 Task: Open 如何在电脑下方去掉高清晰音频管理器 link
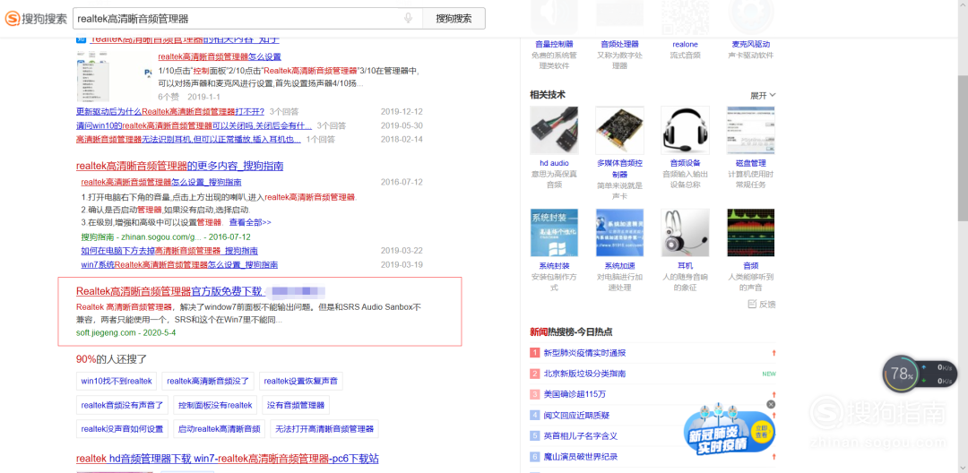click(x=169, y=251)
